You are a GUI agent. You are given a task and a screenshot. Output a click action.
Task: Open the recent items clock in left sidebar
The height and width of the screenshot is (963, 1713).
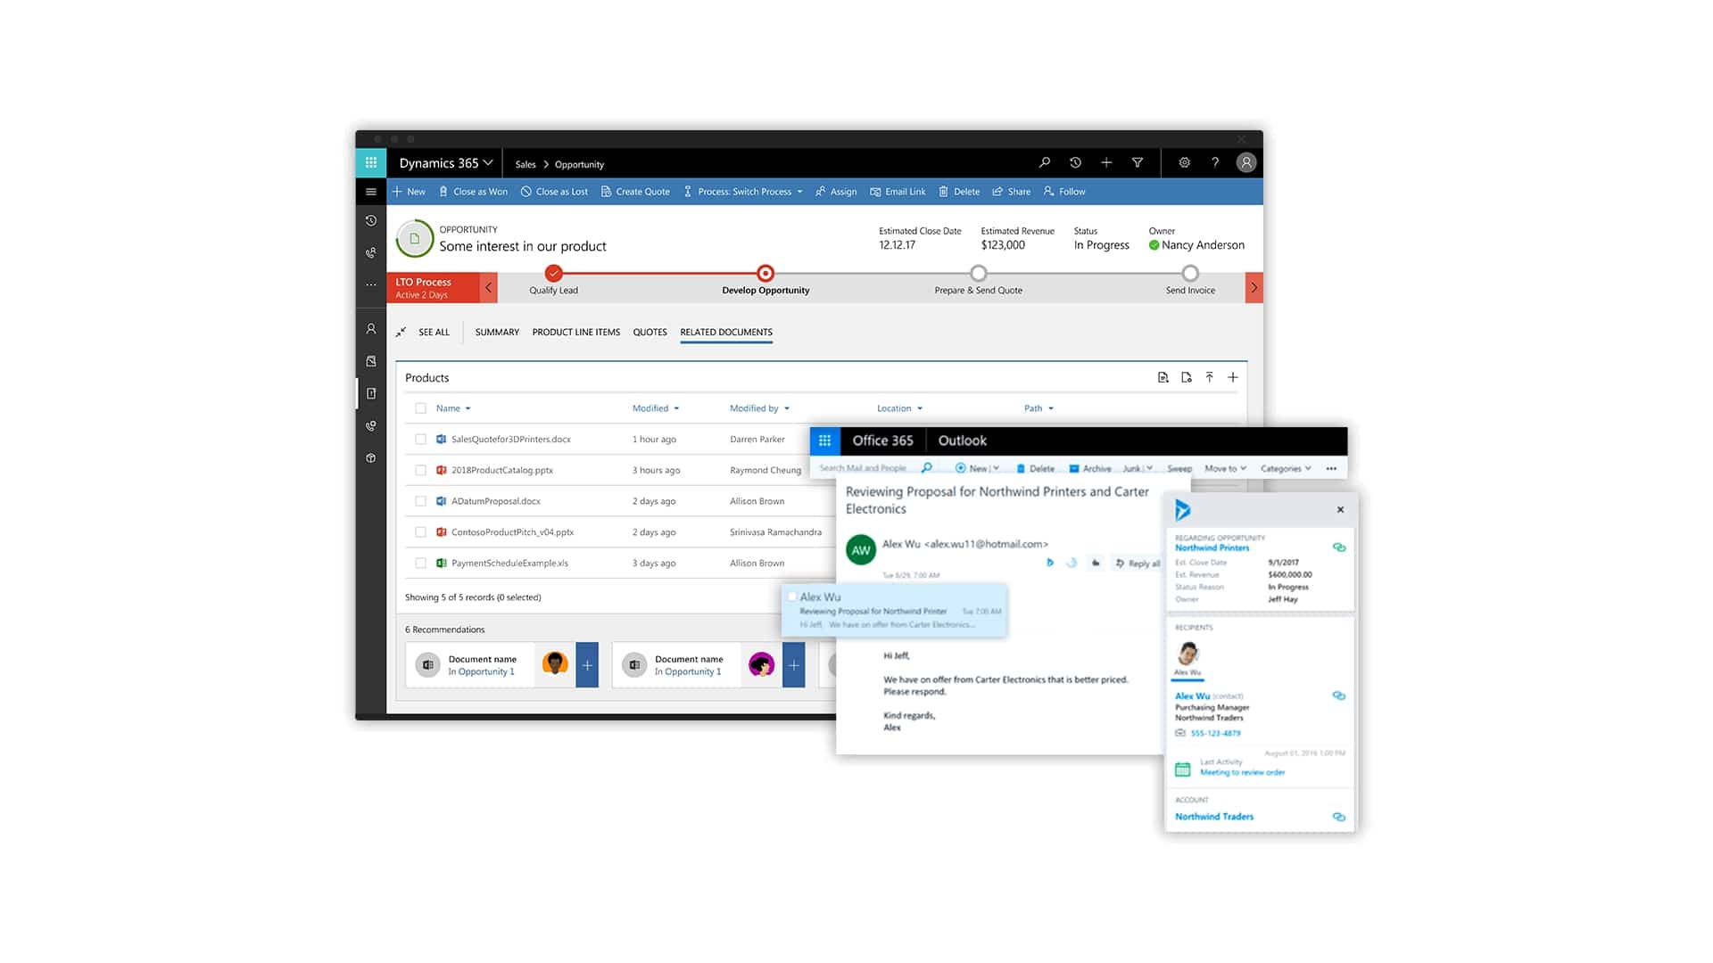pyautogui.click(x=371, y=221)
